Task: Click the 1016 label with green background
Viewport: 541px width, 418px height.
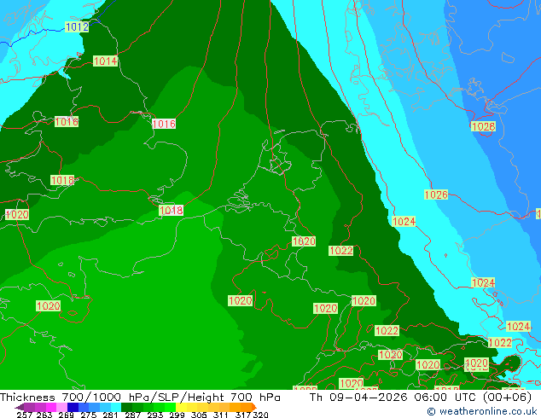Action: pos(67,121)
